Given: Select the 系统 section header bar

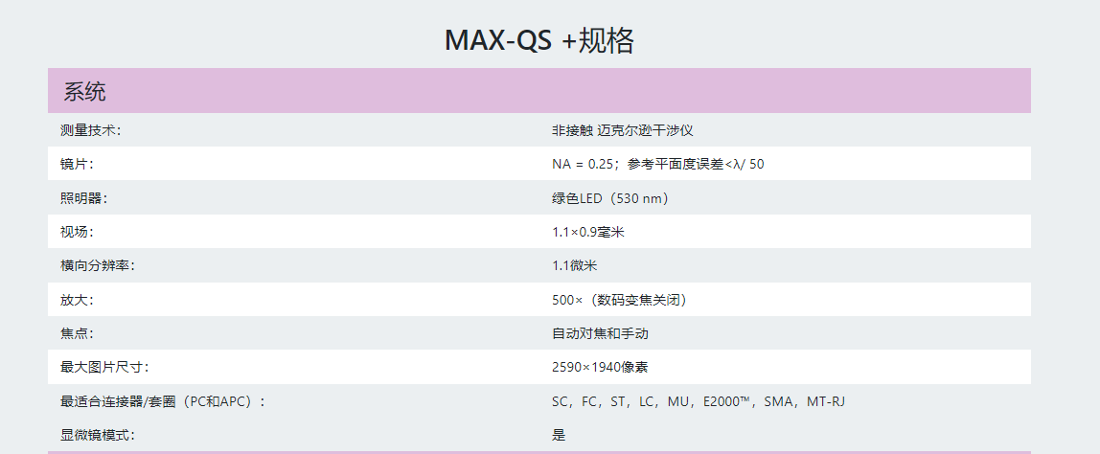Looking at the screenshot, I should tap(539, 91).
